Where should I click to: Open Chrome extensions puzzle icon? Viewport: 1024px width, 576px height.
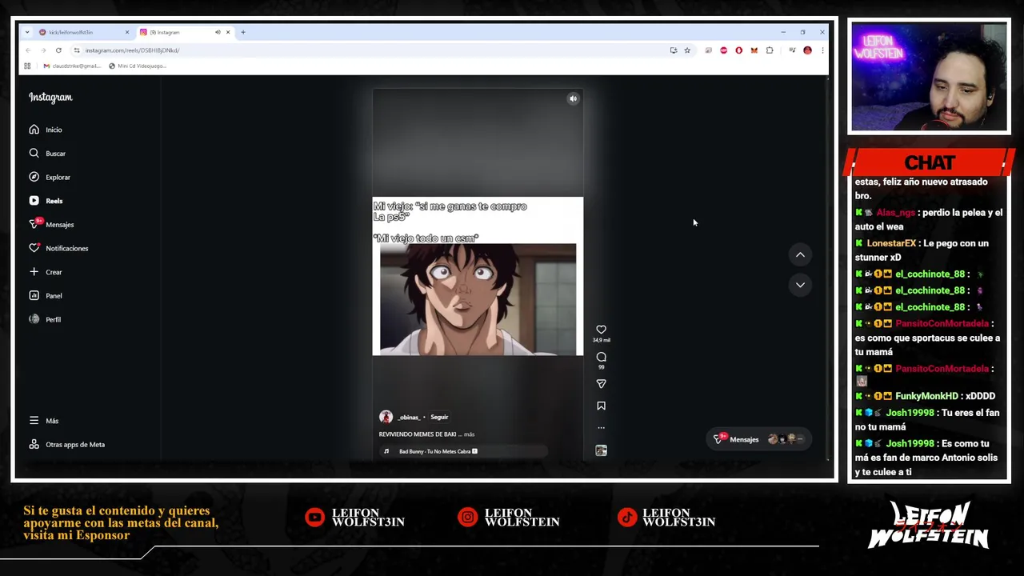(770, 50)
